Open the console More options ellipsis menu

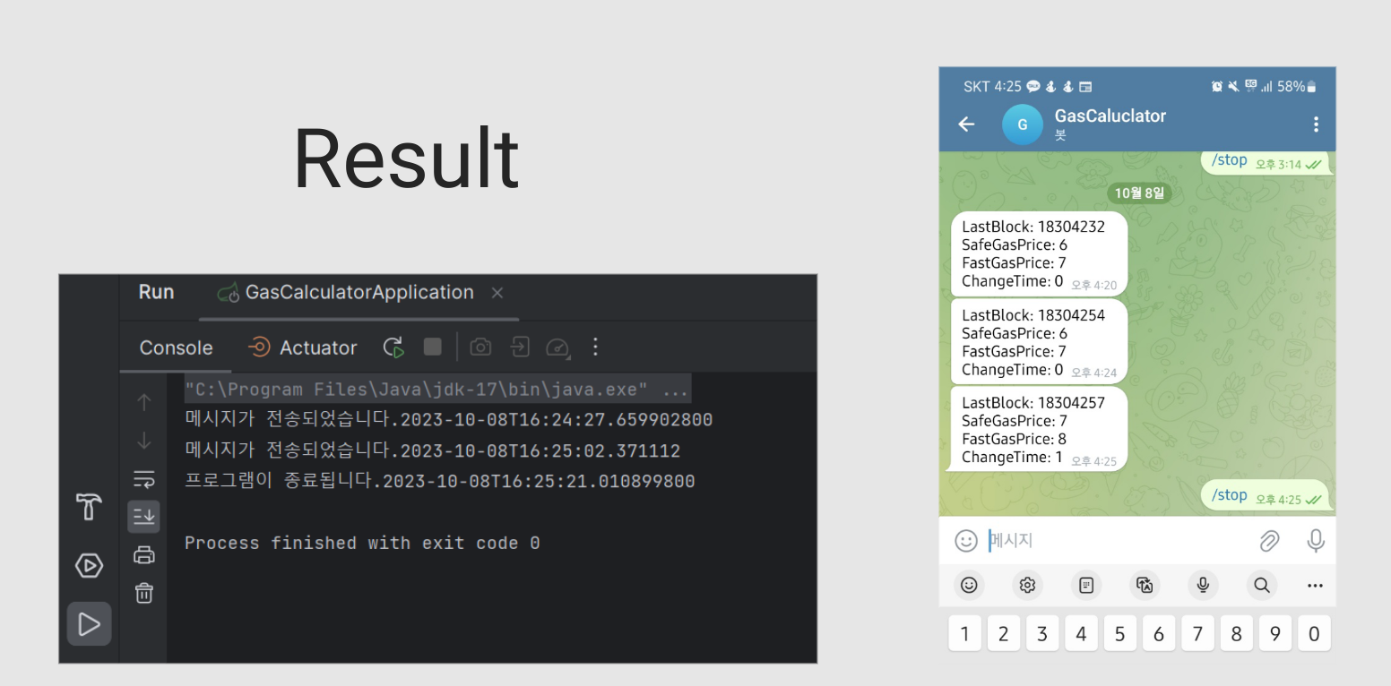point(595,347)
